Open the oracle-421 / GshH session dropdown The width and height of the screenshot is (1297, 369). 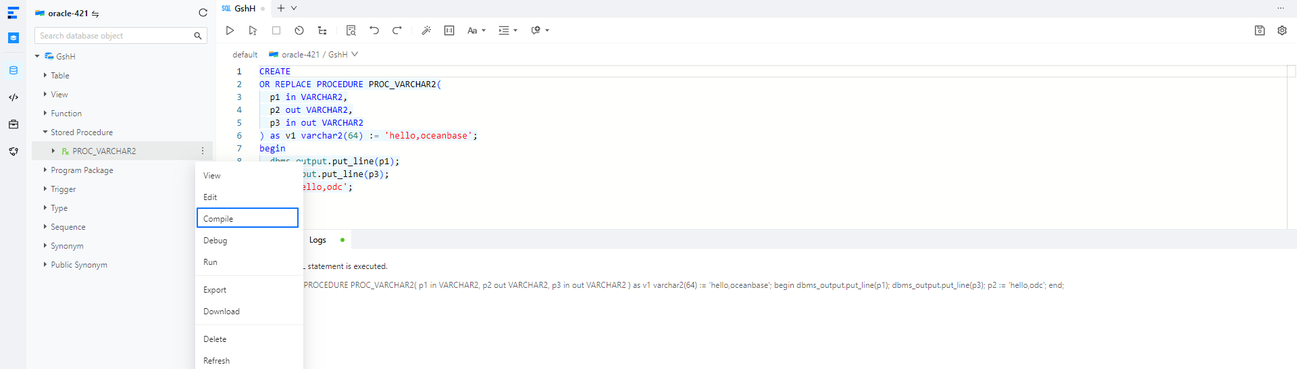pos(313,55)
